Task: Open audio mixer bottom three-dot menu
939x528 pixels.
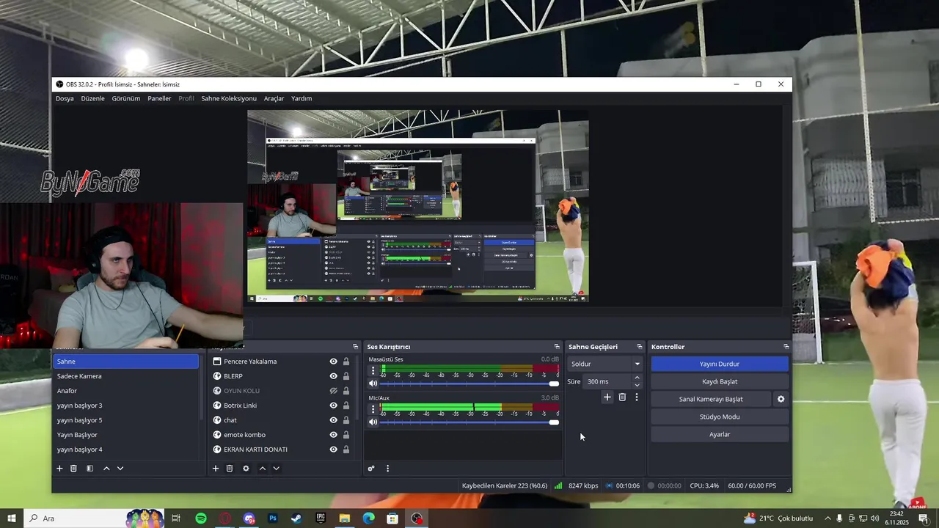Action: [387, 469]
